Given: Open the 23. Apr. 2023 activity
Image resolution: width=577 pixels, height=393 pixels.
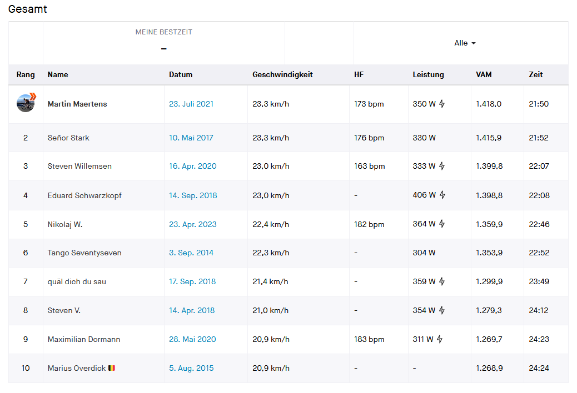Looking at the screenshot, I should point(193,224).
